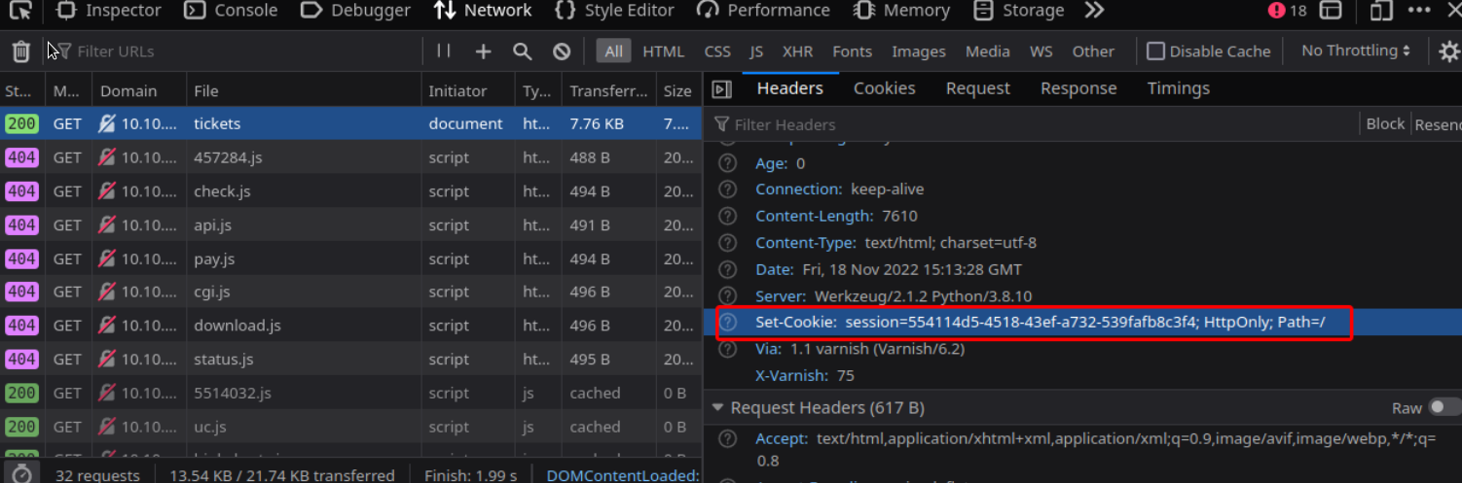Filter requests by XHR type
Viewport: 1462px width, 483px height.
point(797,52)
